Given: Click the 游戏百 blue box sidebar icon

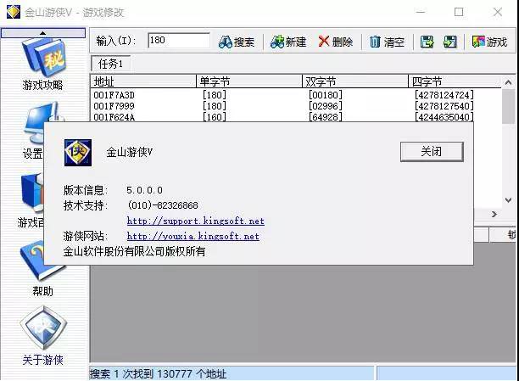Looking at the screenshot, I should (x=32, y=192).
